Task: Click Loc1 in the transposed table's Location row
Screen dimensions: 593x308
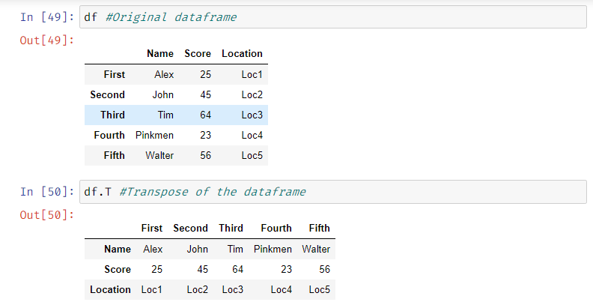Action: (x=152, y=289)
